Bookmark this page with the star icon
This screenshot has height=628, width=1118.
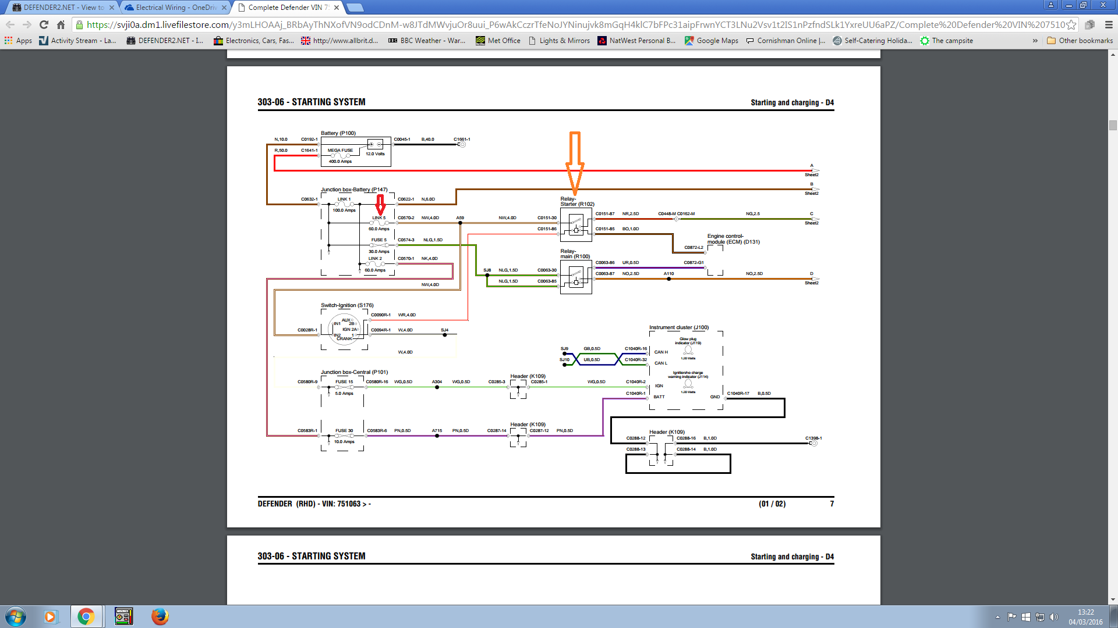[1071, 25]
